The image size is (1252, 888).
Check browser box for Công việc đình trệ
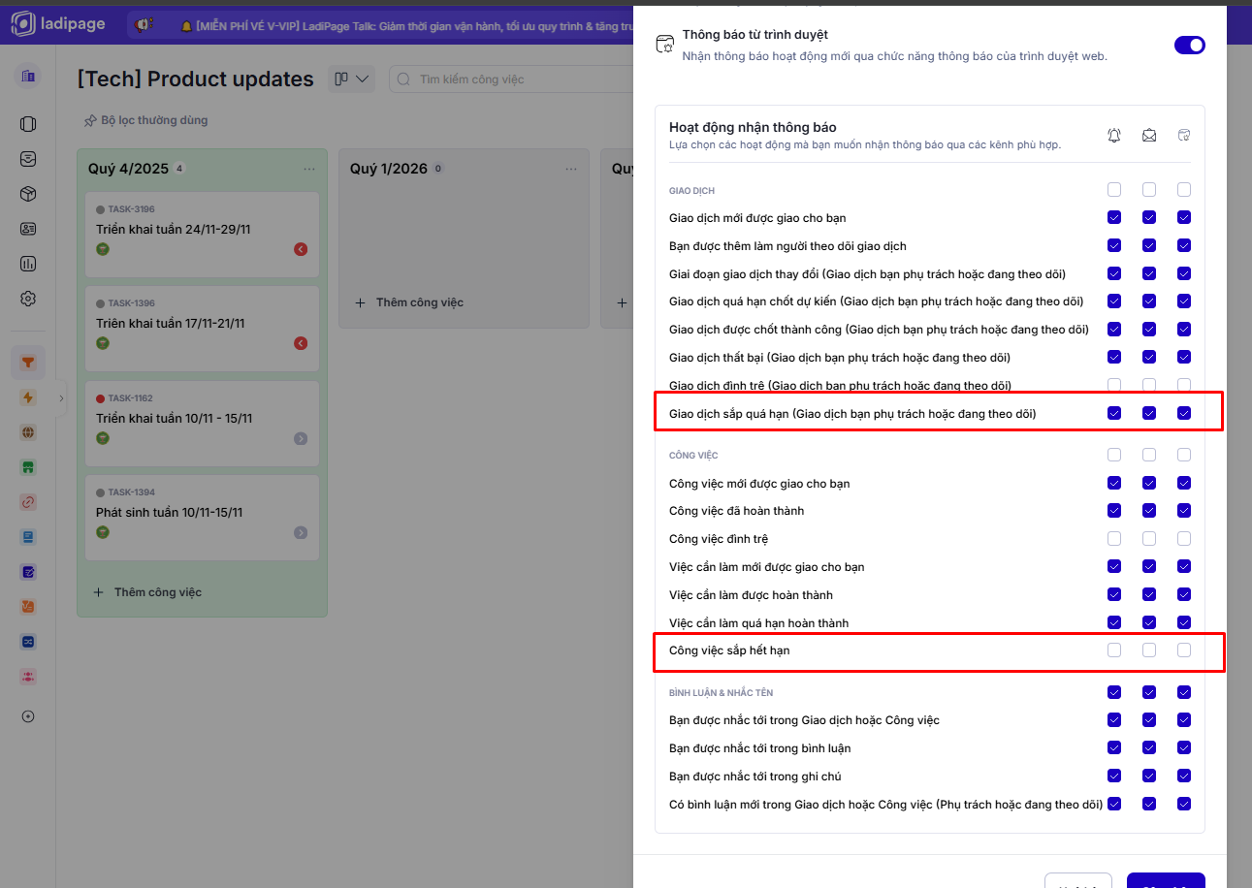pos(1184,539)
